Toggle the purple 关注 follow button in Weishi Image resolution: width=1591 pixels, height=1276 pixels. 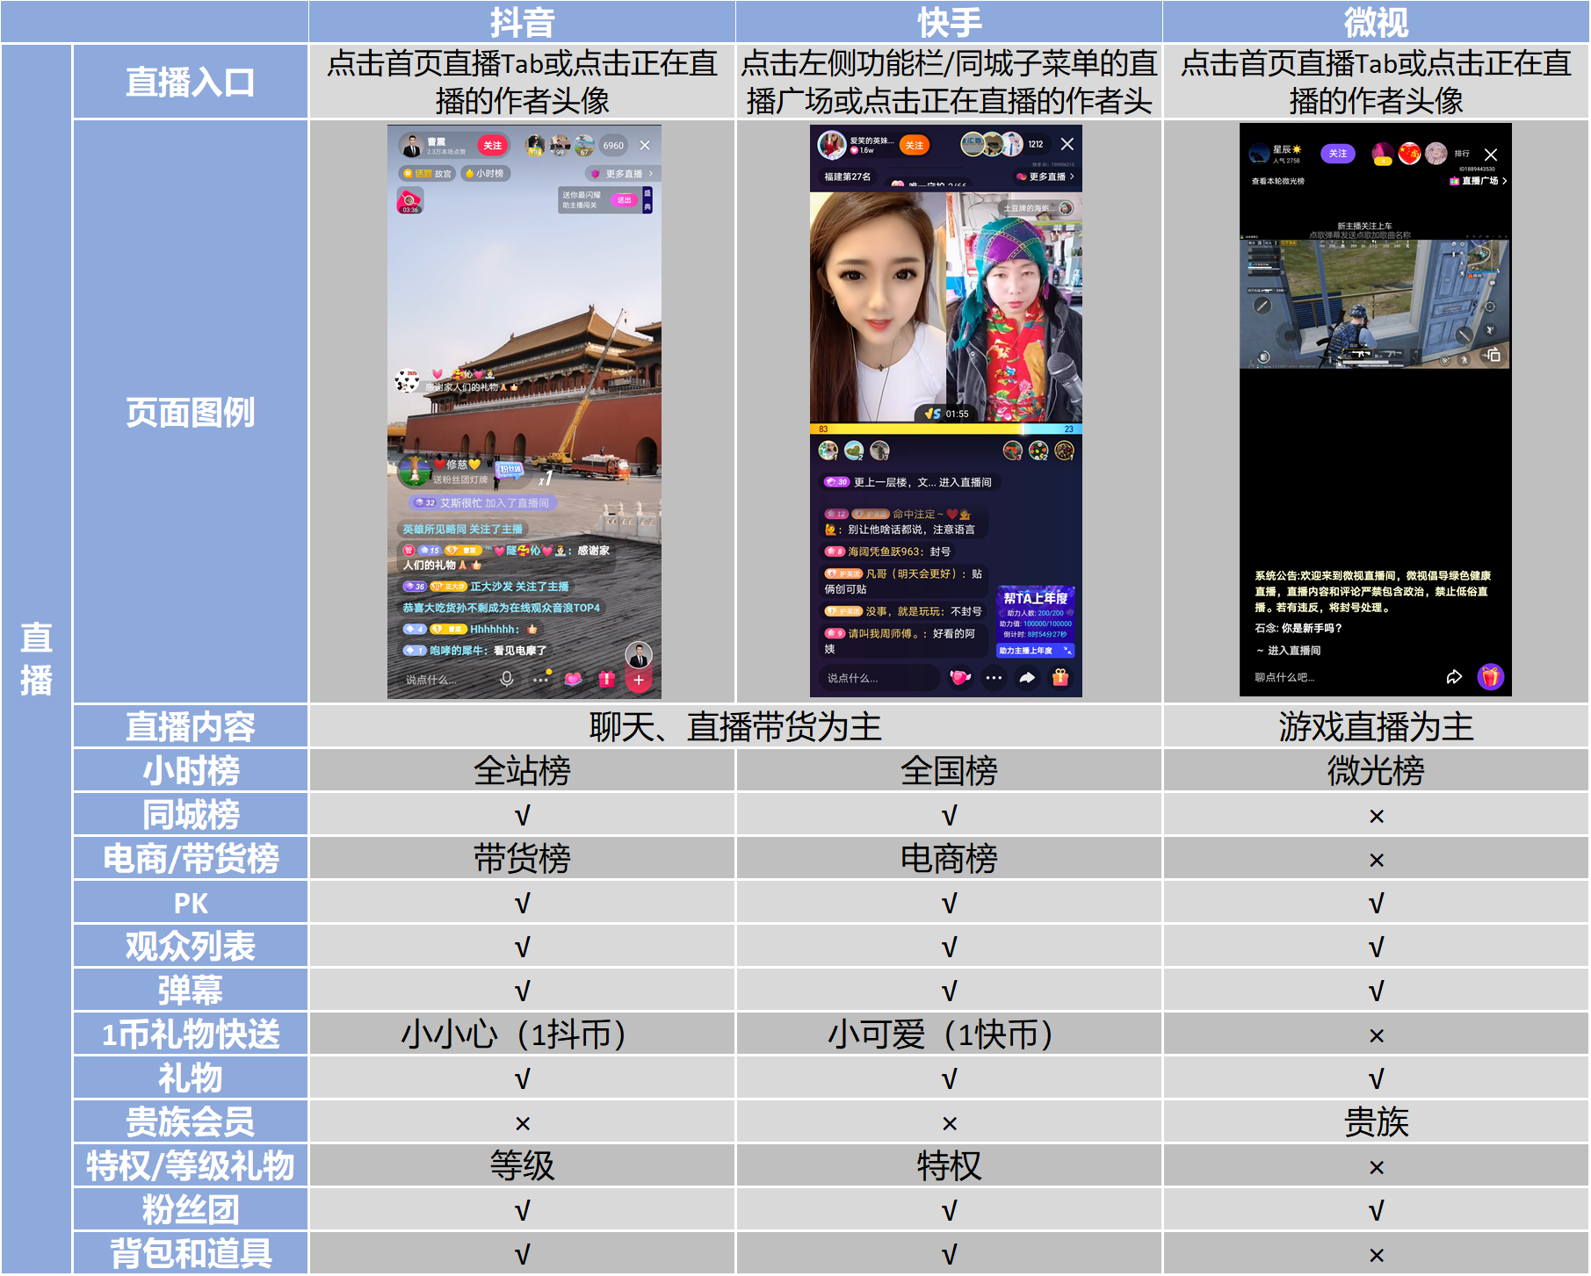pyautogui.click(x=1338, y=154)
